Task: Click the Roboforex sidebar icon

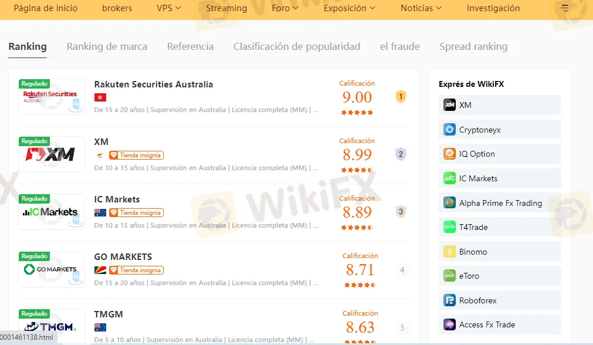Action: pos(449,300)
